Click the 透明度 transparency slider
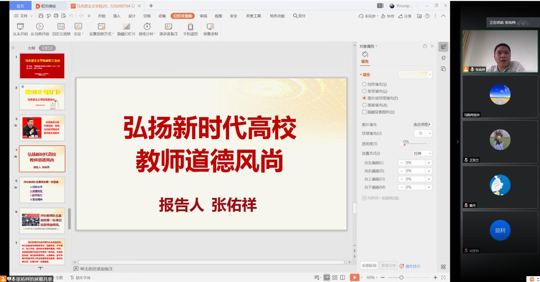 pyautogui.click(x=416, y=144)
